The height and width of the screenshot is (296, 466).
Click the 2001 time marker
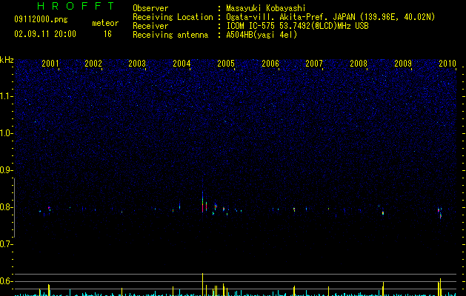point(50,63)
